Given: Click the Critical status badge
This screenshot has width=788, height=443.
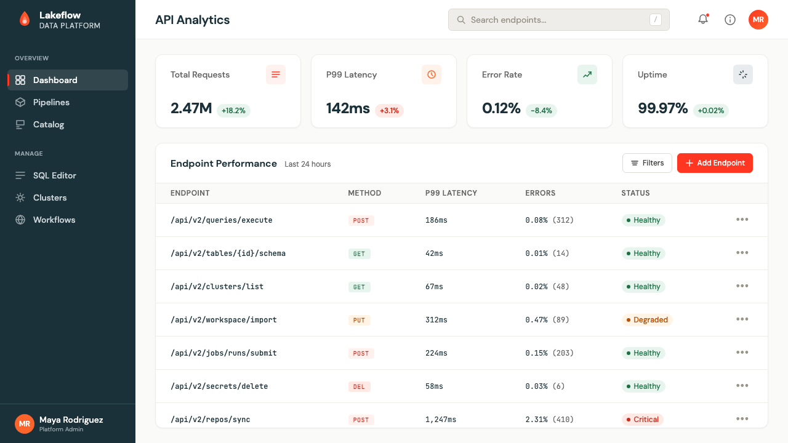Looking at the screenshot, I should tap(643, 420).
